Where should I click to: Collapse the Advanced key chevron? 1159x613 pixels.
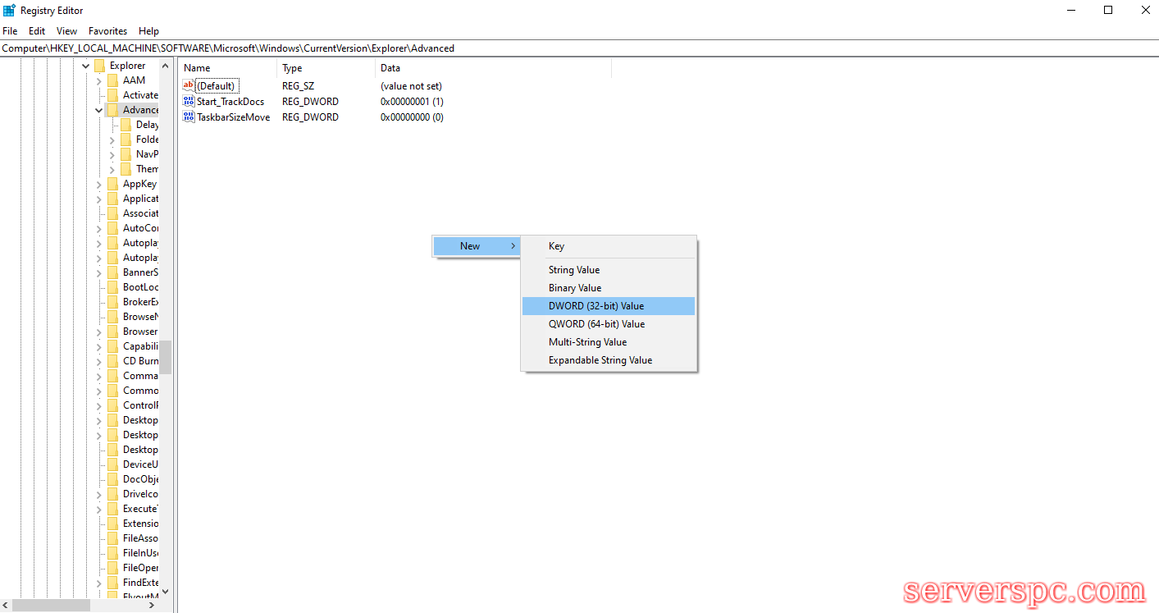(x=99, y=110)
